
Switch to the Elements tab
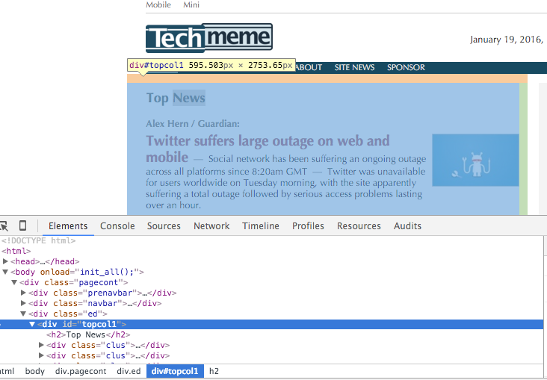[68, 226]
